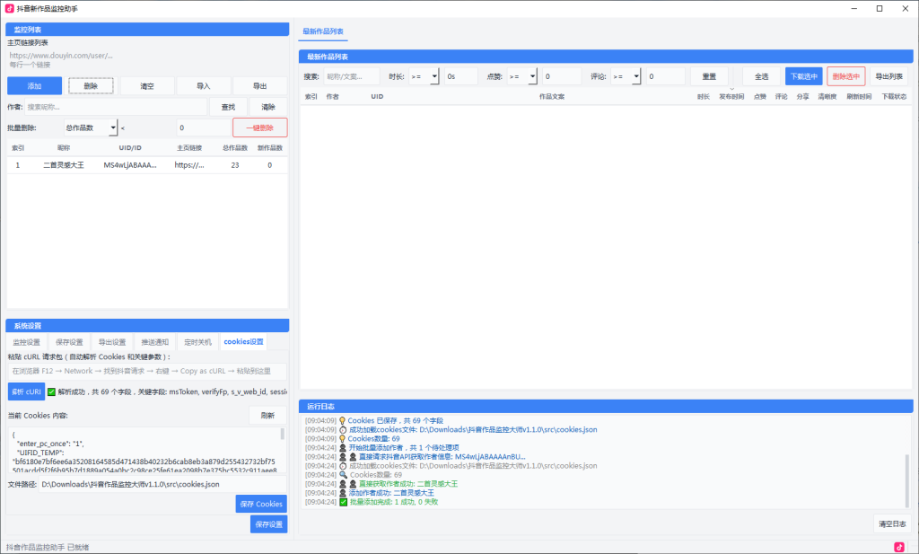
Task: Click the 刷新 cookies button
Action: click(x=267, y=415)
